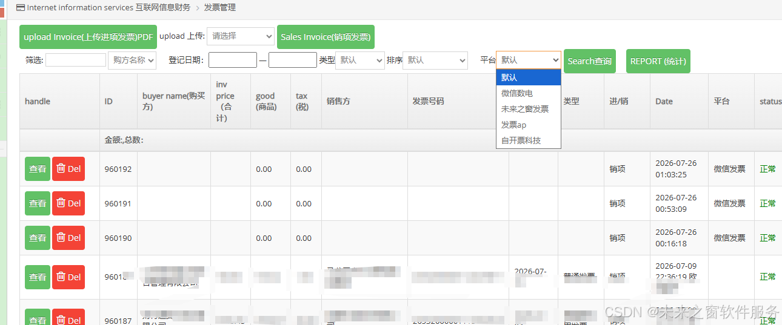Collapse the 平台 dropdown box
Viewport: 782px width, 325px height.
529,60
